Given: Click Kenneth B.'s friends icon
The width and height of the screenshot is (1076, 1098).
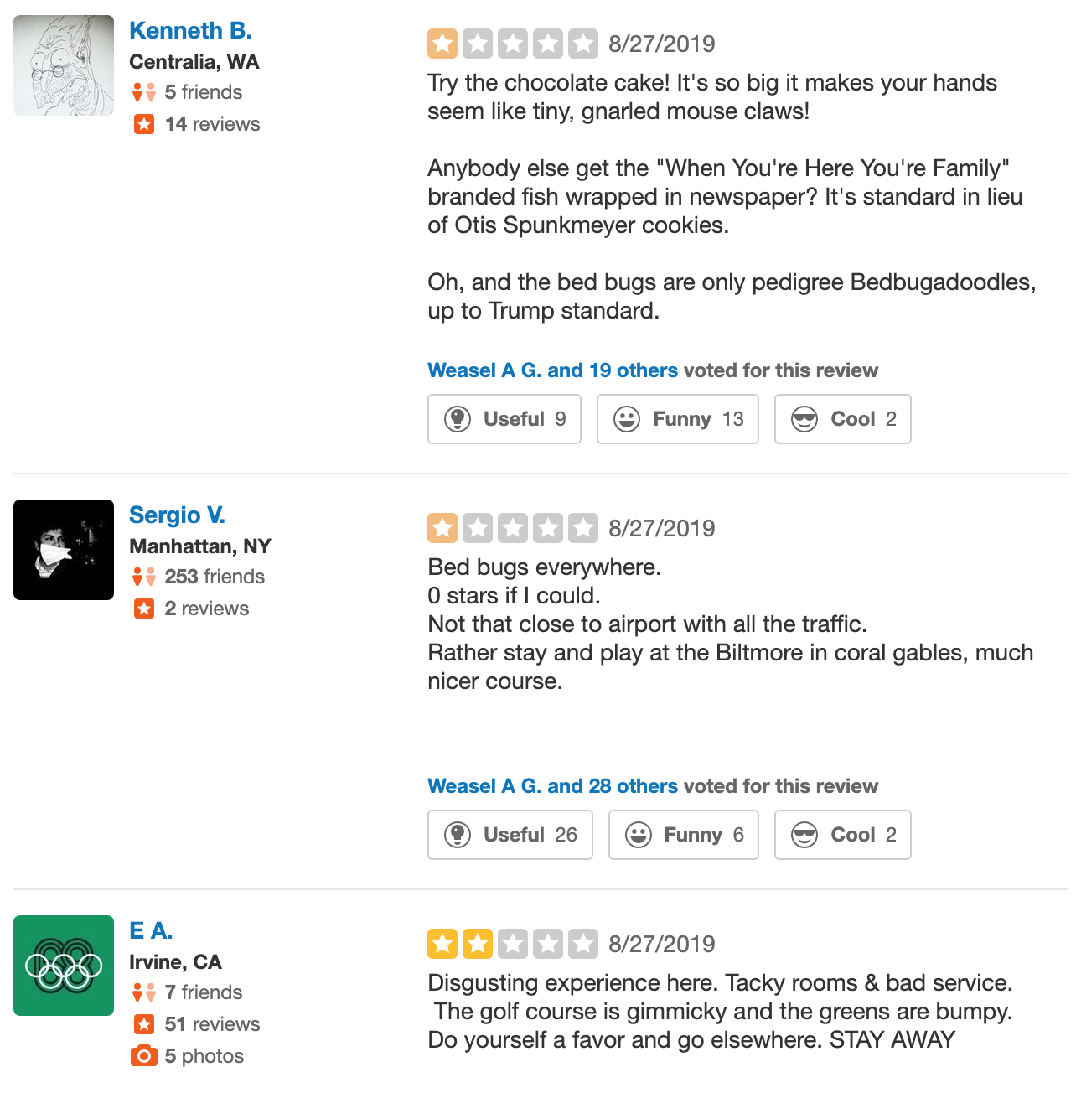Looking at the screenshot, I should click(143, 92).
